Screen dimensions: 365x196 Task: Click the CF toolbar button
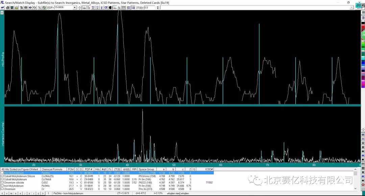coord(106,7)
